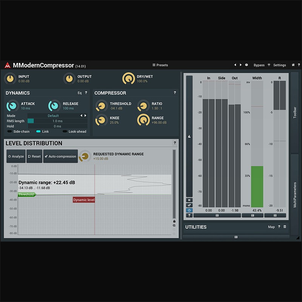Click the OUTPUT gain knob
Screen dimensions: 302x302
(x=69, y=79)
